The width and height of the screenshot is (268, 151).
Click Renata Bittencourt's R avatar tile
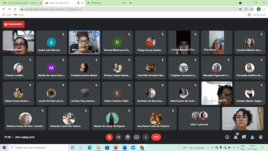(117, 42)
